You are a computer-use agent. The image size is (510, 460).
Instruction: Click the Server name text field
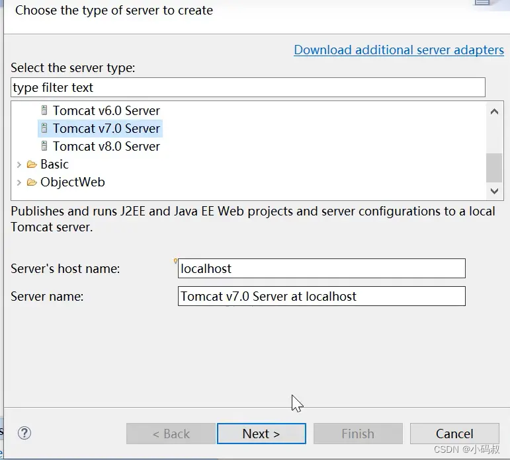[x=321, y=296]
